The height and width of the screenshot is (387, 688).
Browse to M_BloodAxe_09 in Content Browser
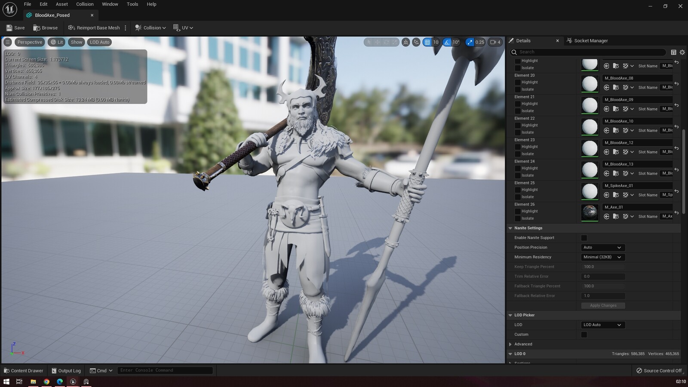pos(616,109)
